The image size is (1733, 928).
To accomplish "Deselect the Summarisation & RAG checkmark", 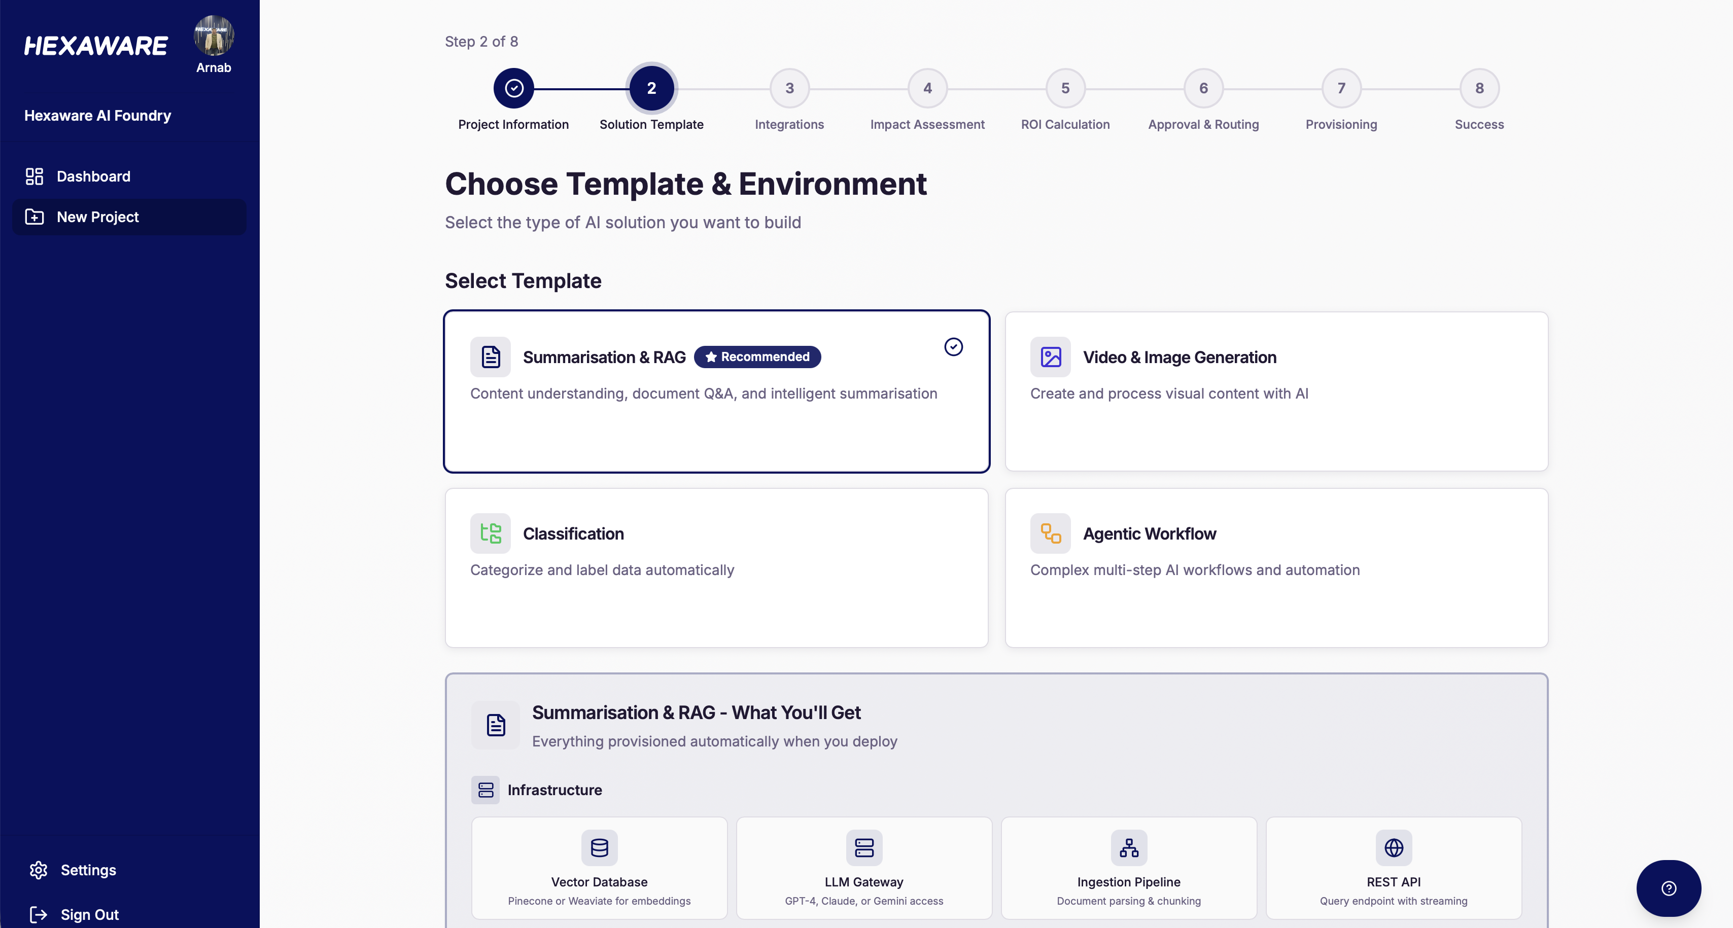I will 953,347.
